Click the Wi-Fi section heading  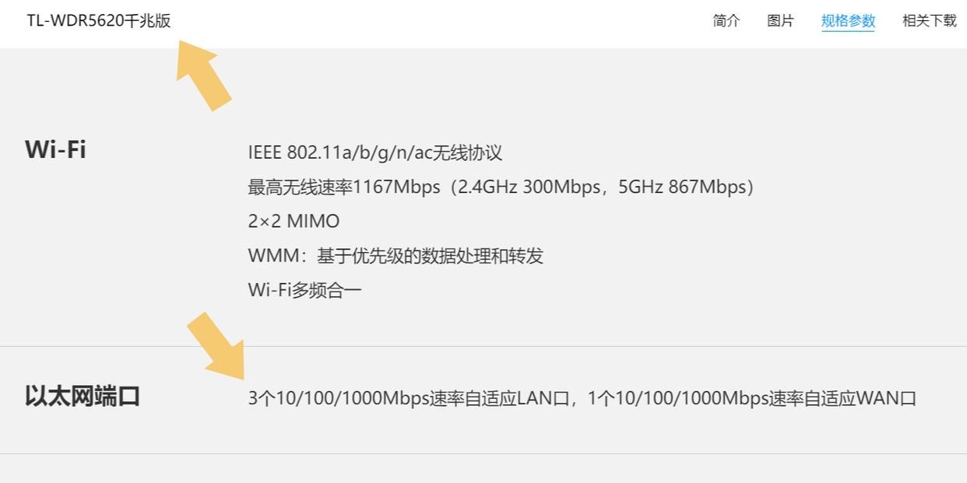click(x=55, y=149)
